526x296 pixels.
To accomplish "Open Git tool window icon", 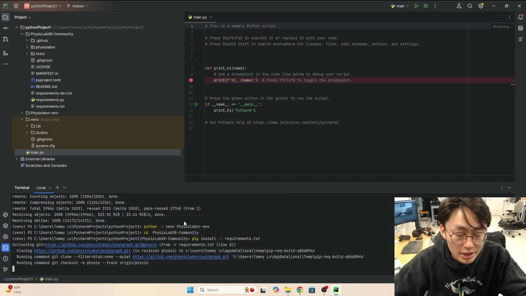I will point(5,269).
